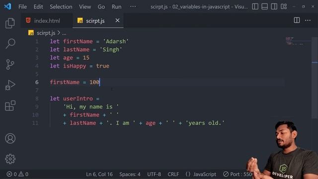
Task: Open Customize Layout icon in title bar
Action: click(284, 6)
